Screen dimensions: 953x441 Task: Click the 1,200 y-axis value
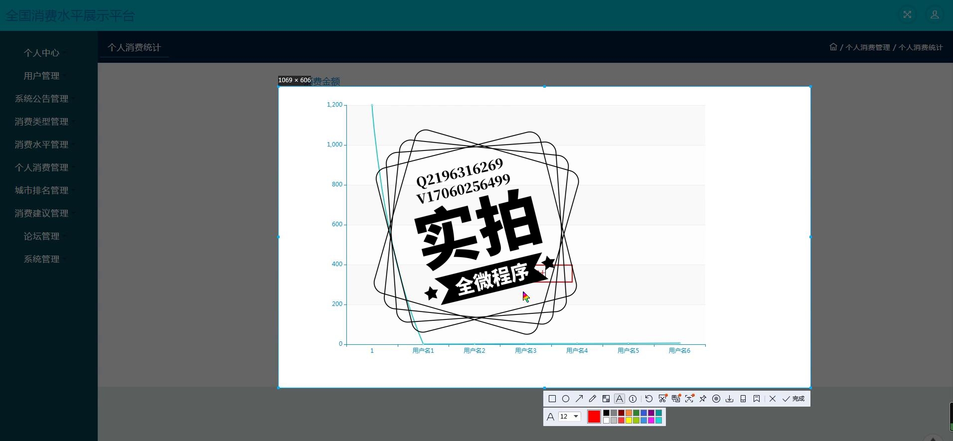click(x=334, y=105)
